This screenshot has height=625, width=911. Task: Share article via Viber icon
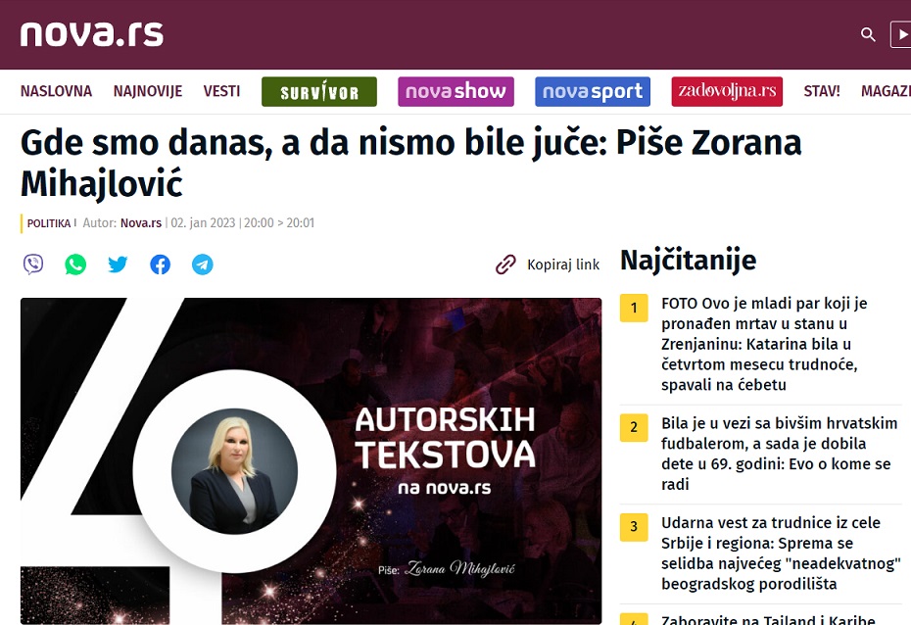tap(33, 264)
